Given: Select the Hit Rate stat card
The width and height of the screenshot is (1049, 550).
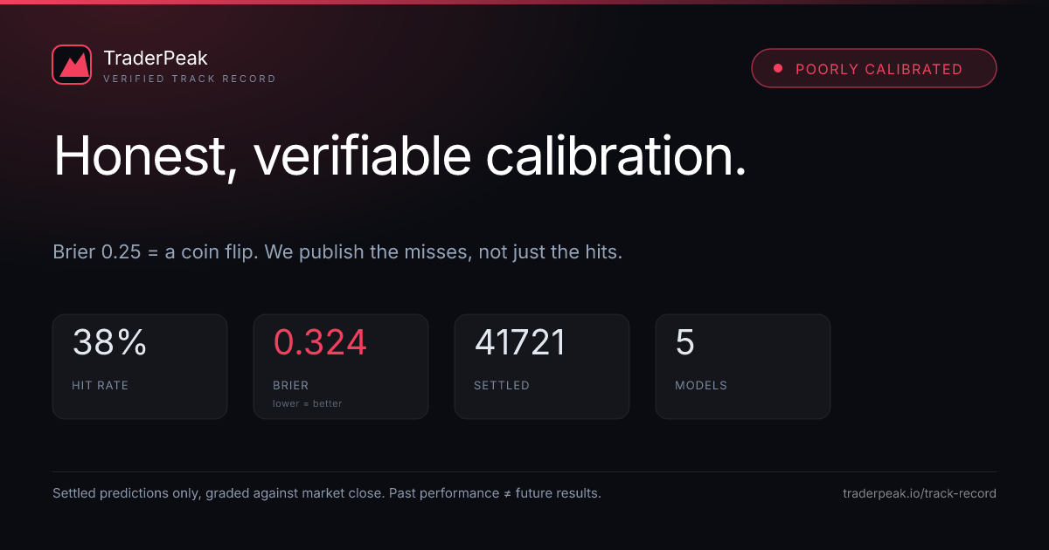Looking at the screenshot, I should point(140,367).
